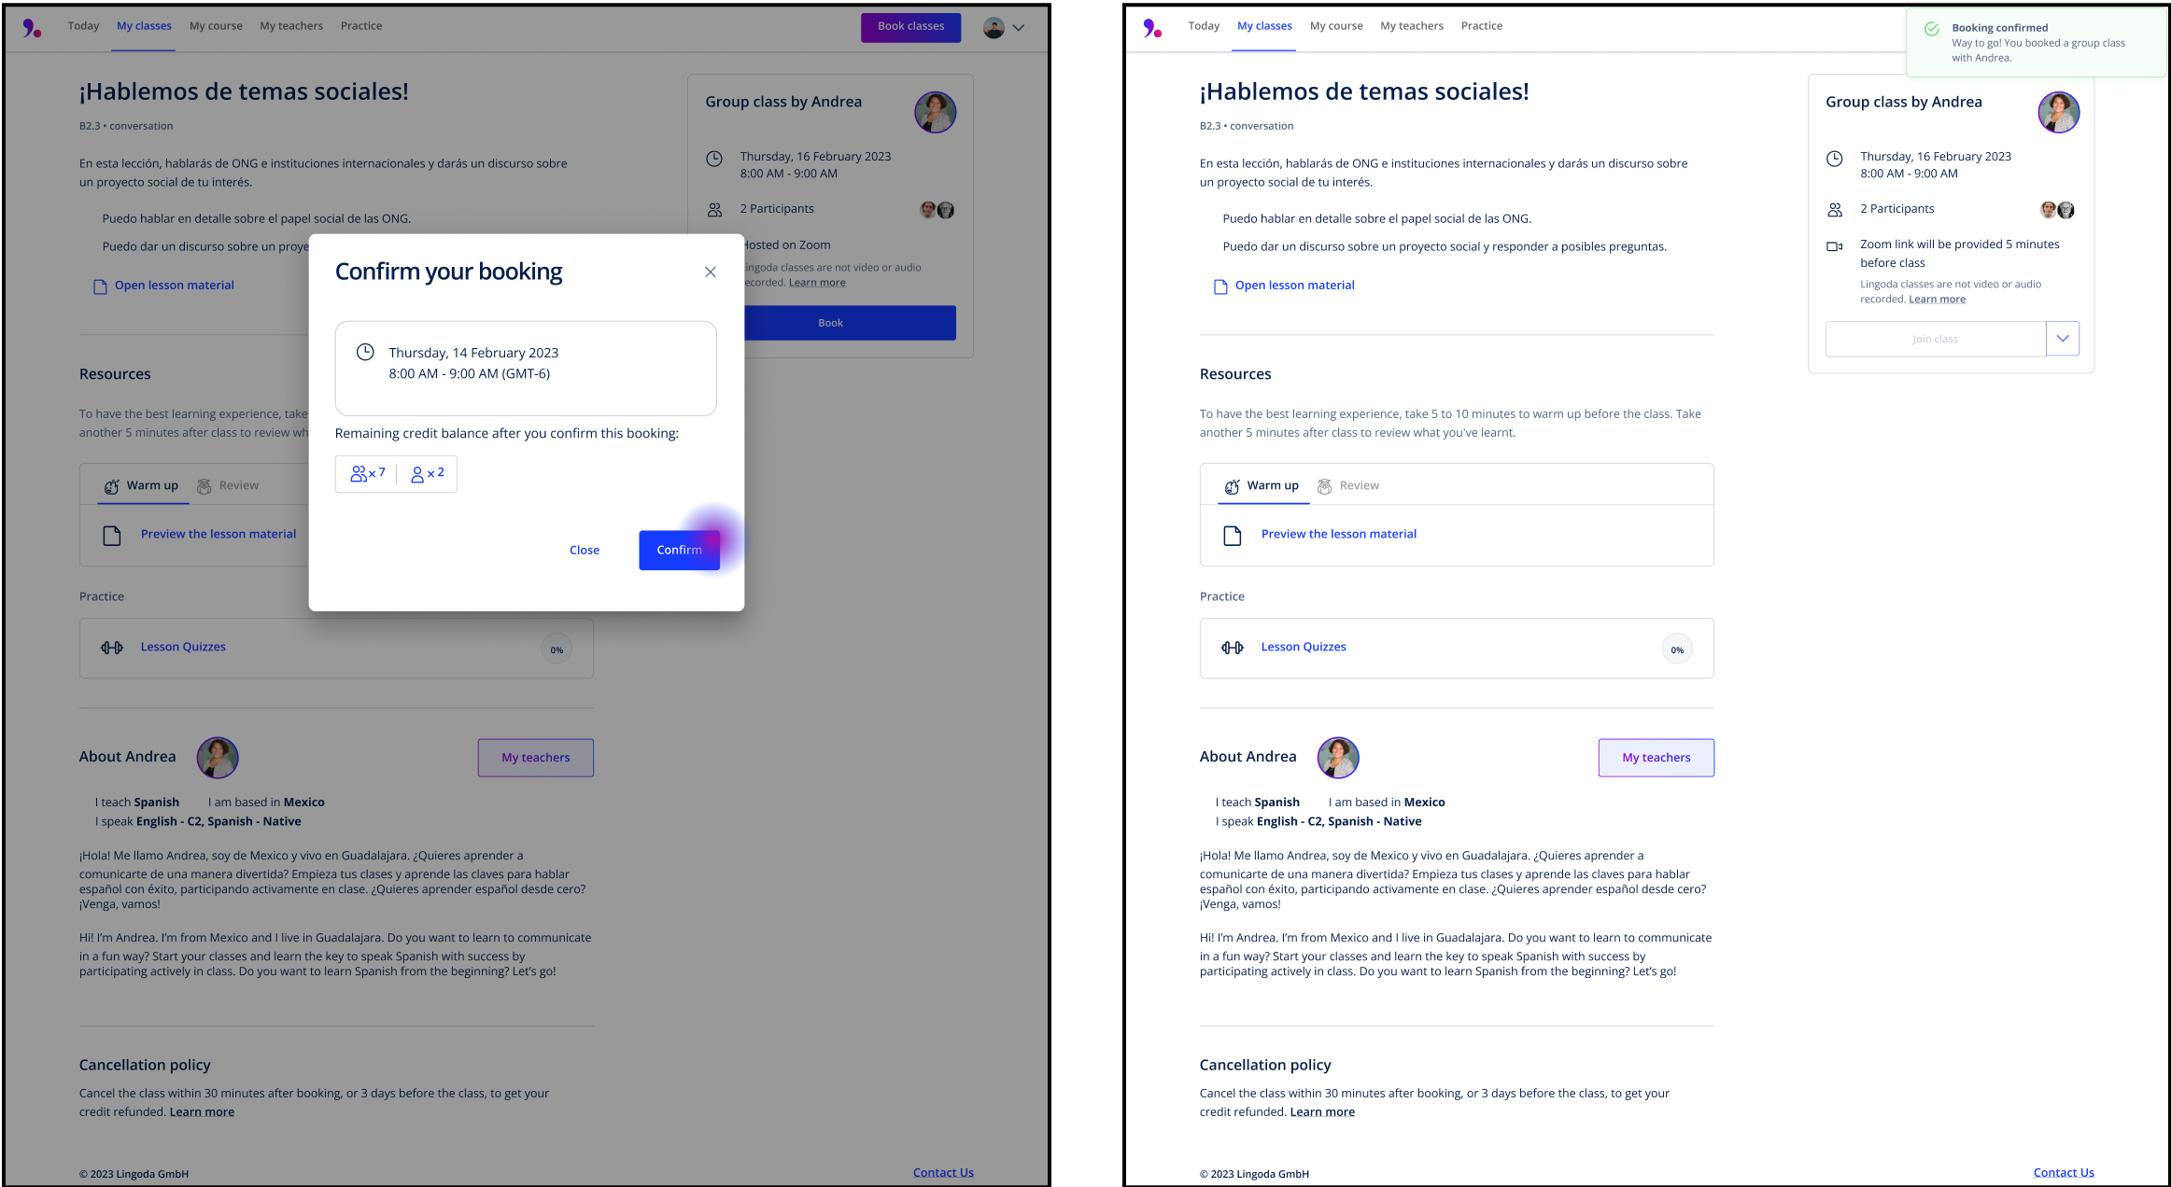Toggle the group class participants avatars display
Viewport: 2171px width, 1187px height.
pyautogui.click(x=2057, y=209)
